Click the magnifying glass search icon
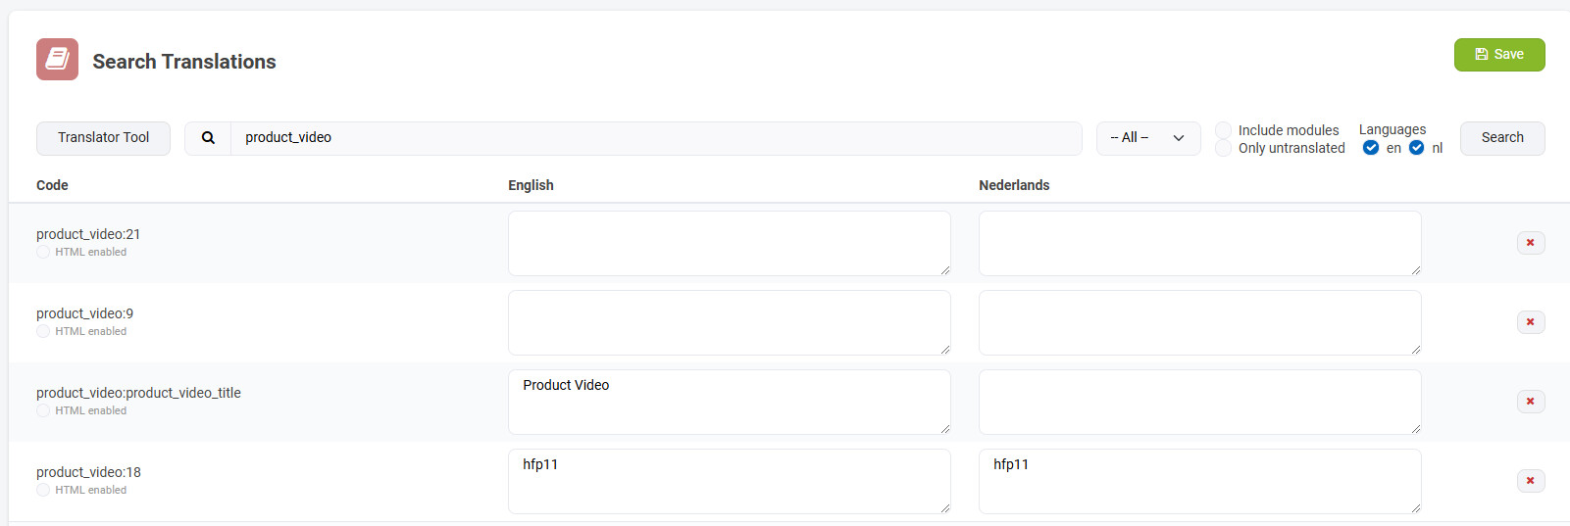The height and width of the screenshot is (526, 1570). pyautogui.click(x=208, y=138)
